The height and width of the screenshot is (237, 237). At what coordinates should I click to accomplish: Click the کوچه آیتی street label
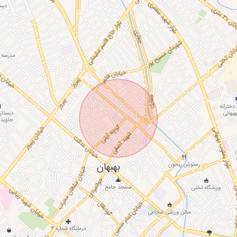coord(111,134)
